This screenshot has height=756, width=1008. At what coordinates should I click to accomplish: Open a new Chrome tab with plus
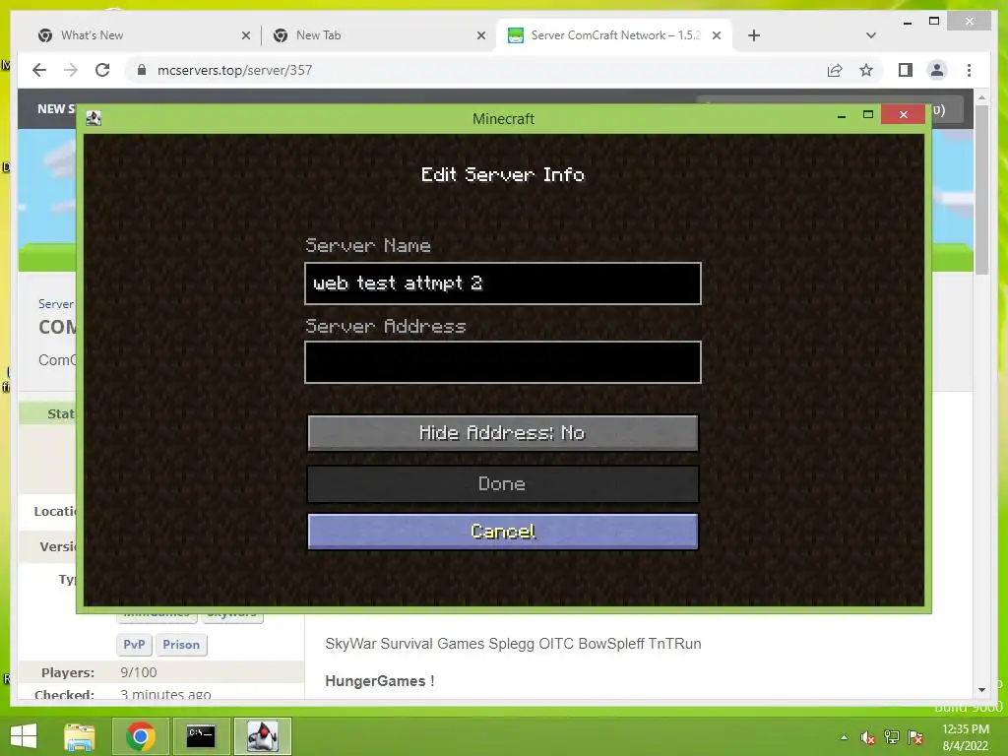pos(754,36)
